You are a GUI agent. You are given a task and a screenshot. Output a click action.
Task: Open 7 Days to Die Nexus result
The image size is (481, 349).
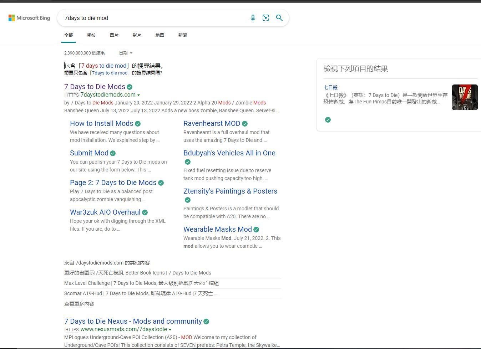click(133, 321)
